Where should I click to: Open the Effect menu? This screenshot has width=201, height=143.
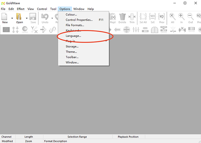(x=21, y=9)
